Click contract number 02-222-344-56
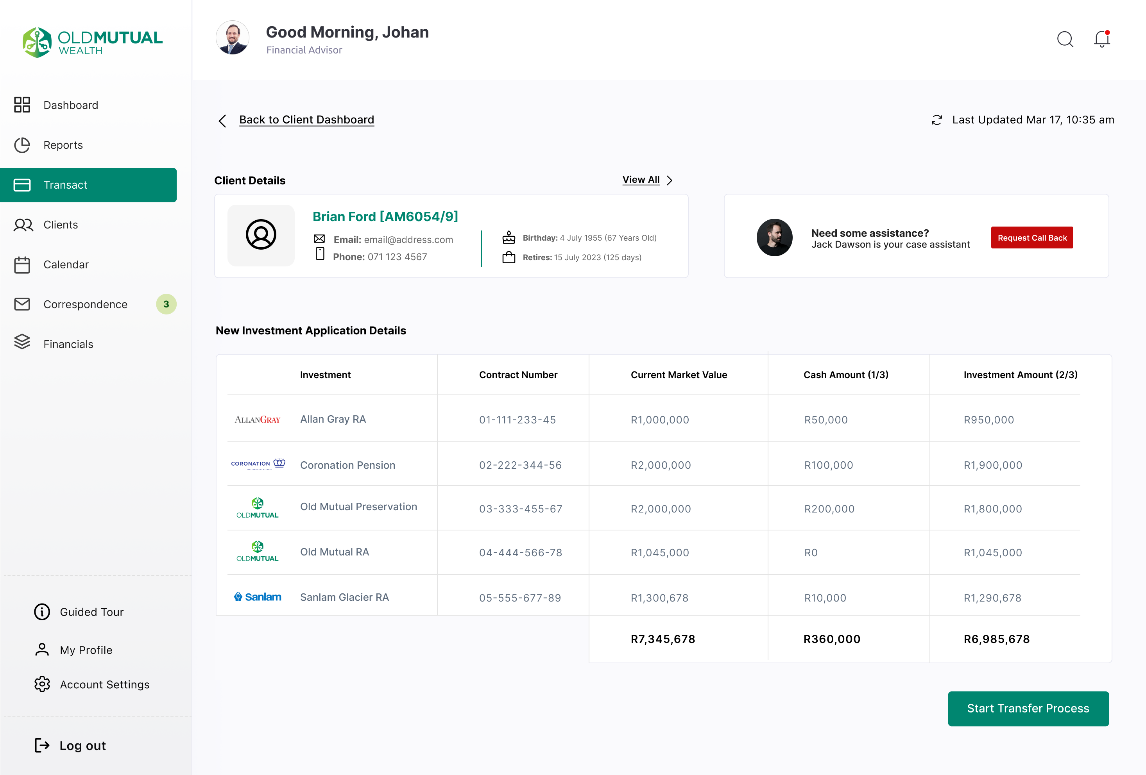 pos(520,465)
